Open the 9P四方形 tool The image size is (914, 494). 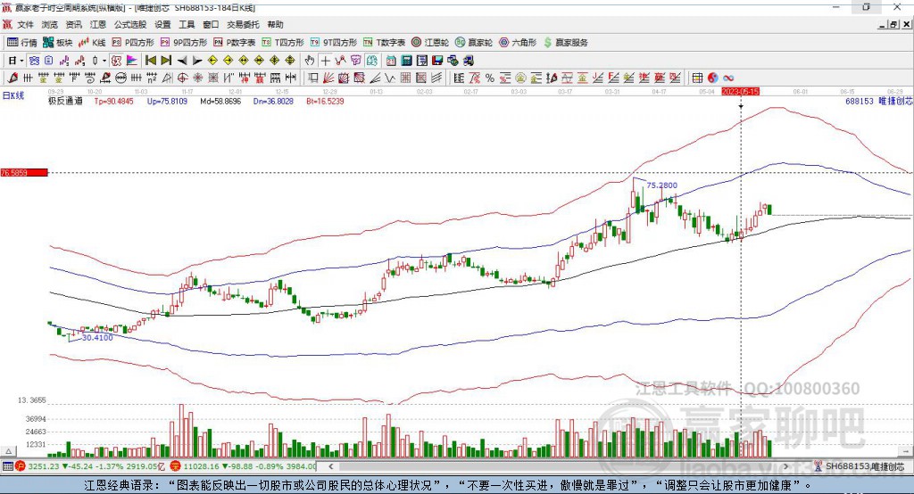click(x=184, y=43)
